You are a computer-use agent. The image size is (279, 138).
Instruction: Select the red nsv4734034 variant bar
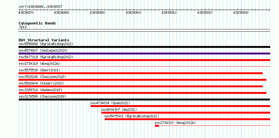(180, 106)
